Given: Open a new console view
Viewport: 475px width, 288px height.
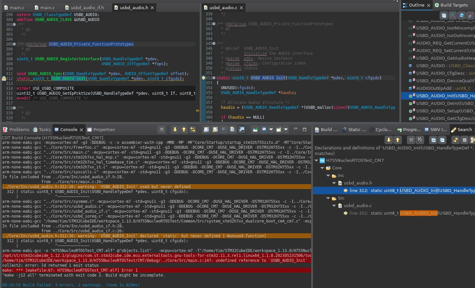Looking at the screenshot, I should click(x=279, y=129).
